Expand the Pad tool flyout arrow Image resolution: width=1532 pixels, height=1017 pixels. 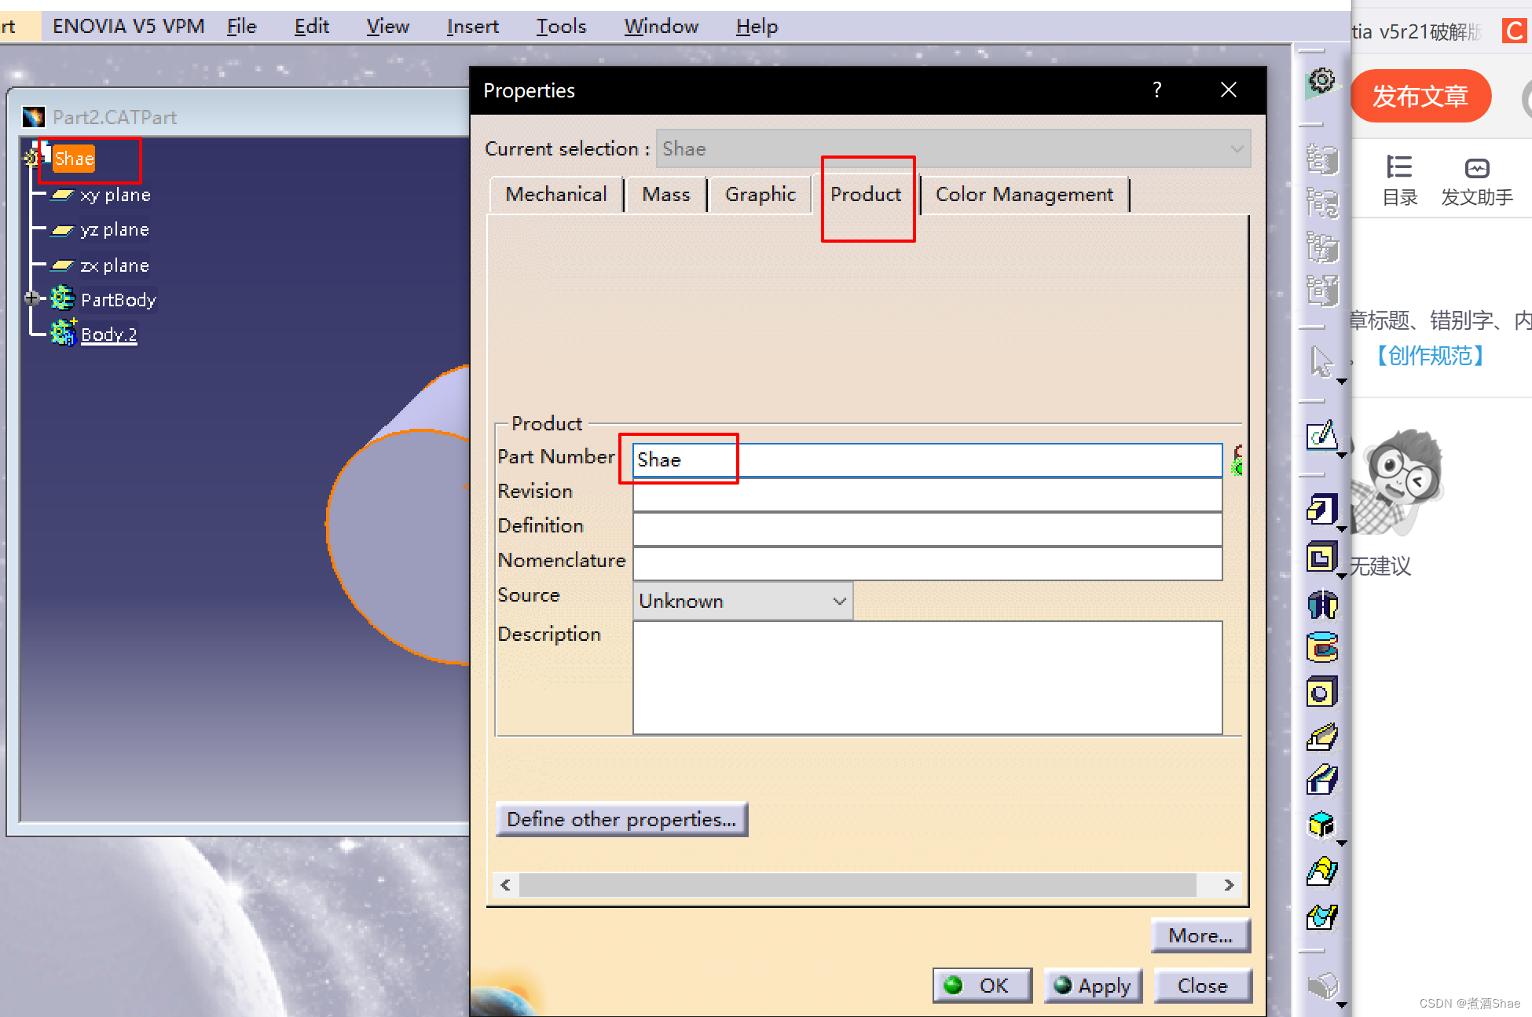[x=1342, y=529]
